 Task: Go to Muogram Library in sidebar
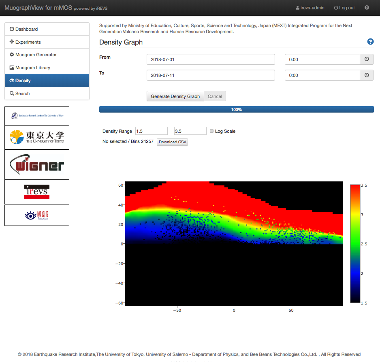point(47,68)
